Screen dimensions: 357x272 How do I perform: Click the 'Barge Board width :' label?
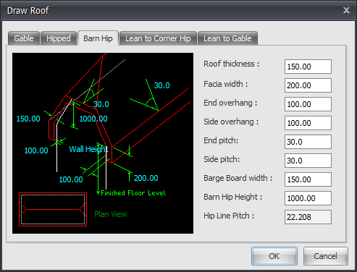click(x=238, y=178)
